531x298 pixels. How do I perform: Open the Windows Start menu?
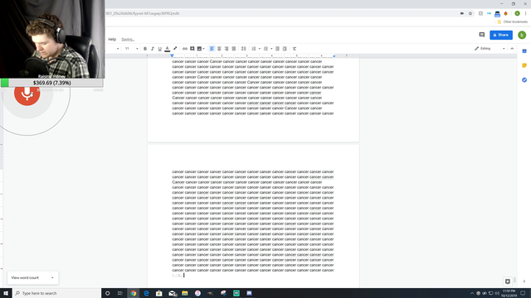click(x=6, y=293)
